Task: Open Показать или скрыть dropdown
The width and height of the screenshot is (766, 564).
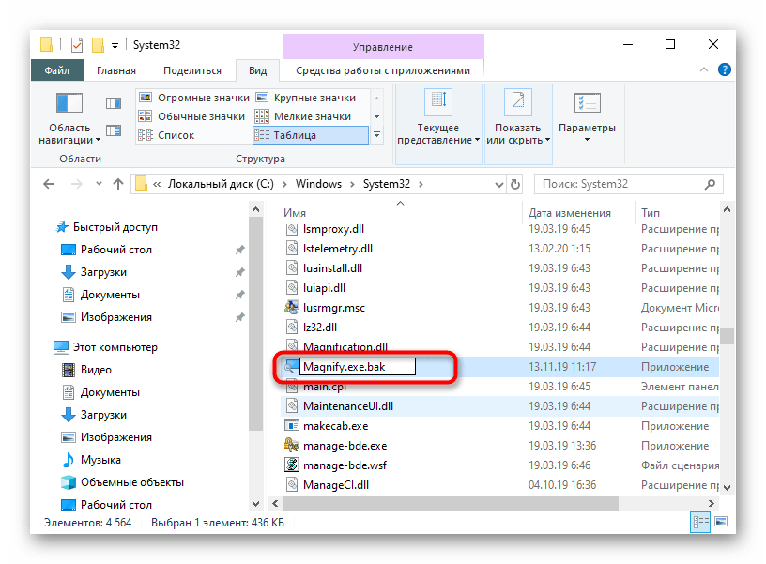Action: pyautogui.click(x=518, y=124)
